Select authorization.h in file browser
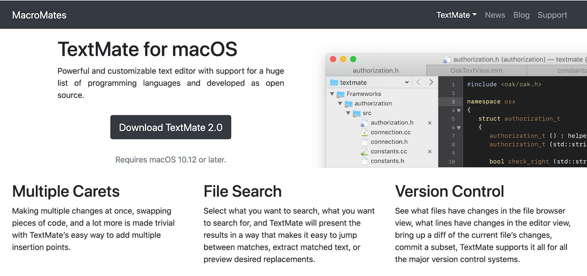The image size is (587, 276). pyautogui.click(x=392, y=123)
